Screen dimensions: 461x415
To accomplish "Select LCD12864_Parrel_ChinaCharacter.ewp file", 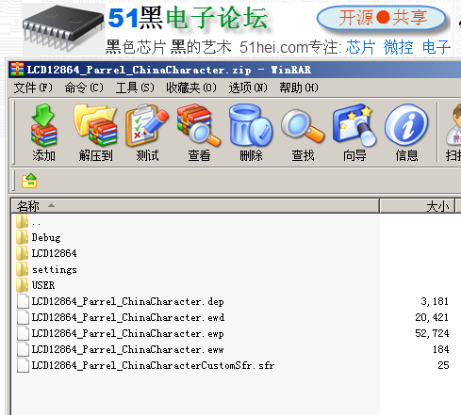I will pos(127,333).
